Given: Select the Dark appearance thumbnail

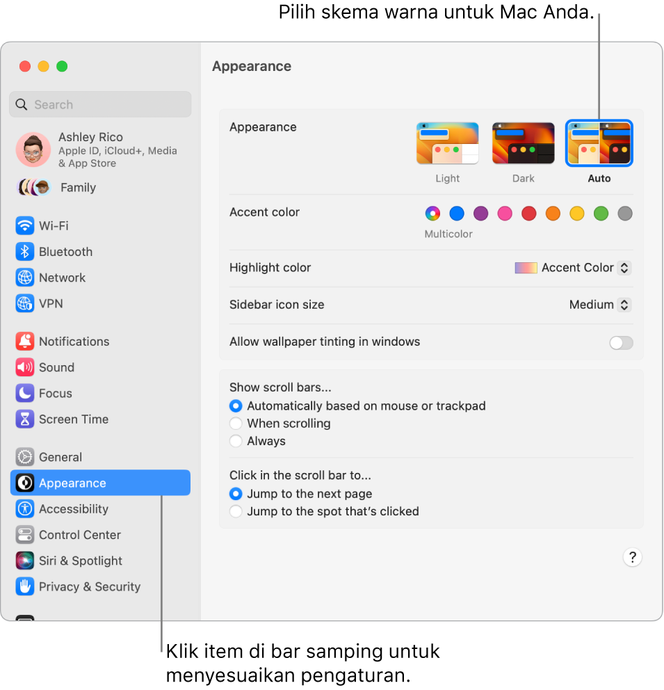Looking at the screenshot, I should pyautogui.click(x=524, y=143).
